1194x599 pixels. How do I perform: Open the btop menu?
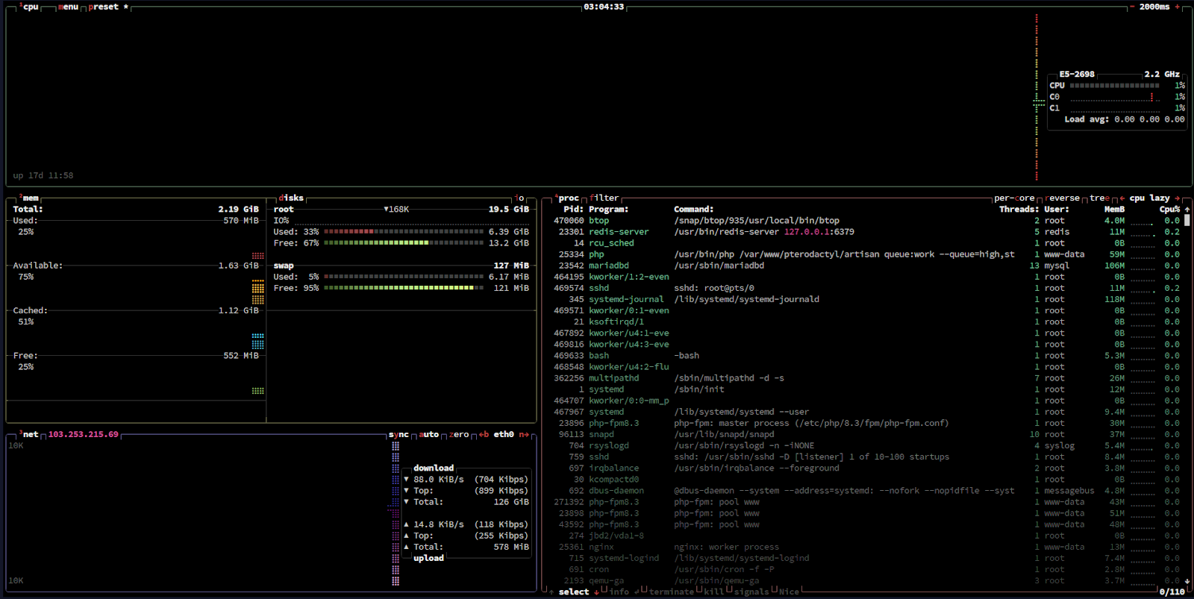coord(68,7)
